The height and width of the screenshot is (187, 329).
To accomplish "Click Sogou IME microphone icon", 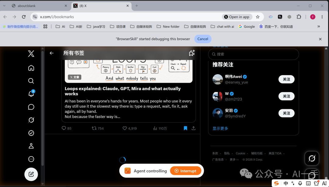I will point(300,183).
